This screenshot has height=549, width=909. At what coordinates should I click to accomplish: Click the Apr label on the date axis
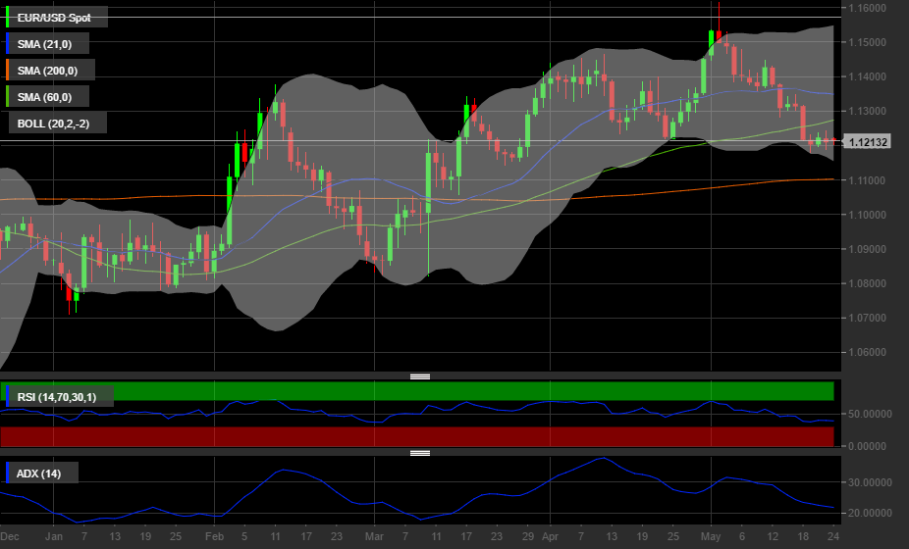549,537
